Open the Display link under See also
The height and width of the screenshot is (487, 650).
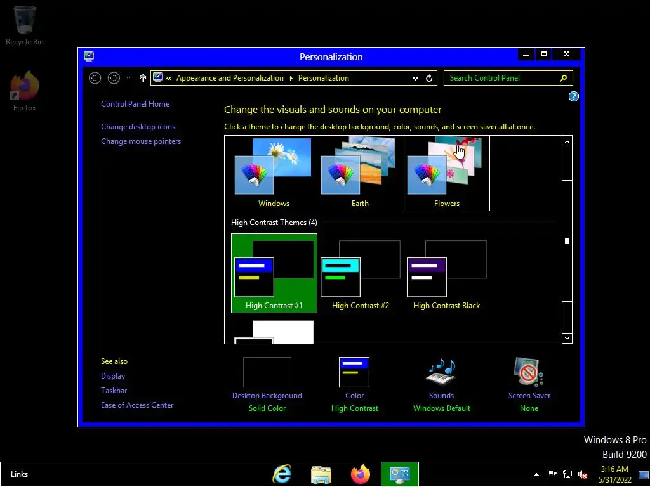pyautogui.click(x=113, y=376)
